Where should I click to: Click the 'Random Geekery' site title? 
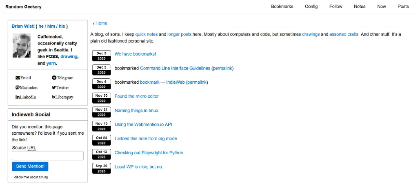pos(23,7)
